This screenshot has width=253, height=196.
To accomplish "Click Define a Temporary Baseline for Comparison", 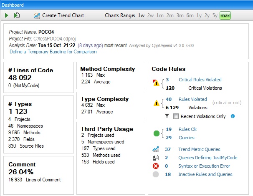I will [53, 52].
